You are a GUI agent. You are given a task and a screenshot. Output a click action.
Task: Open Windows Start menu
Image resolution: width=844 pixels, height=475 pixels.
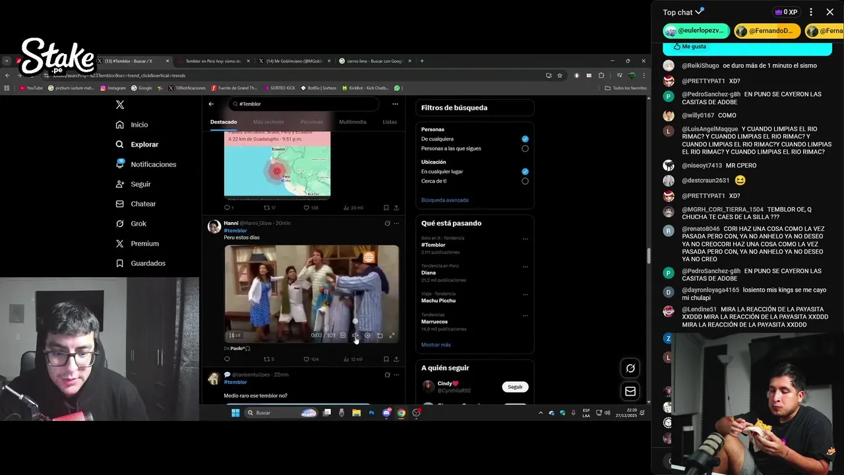click(x=235, y=413)
